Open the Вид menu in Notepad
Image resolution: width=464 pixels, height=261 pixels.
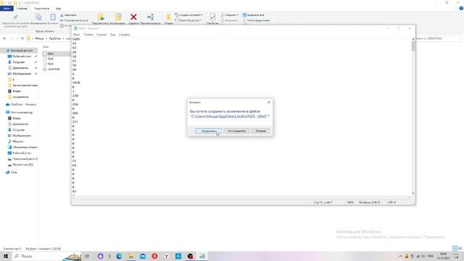pyautogui.click(x=113, y=35)
